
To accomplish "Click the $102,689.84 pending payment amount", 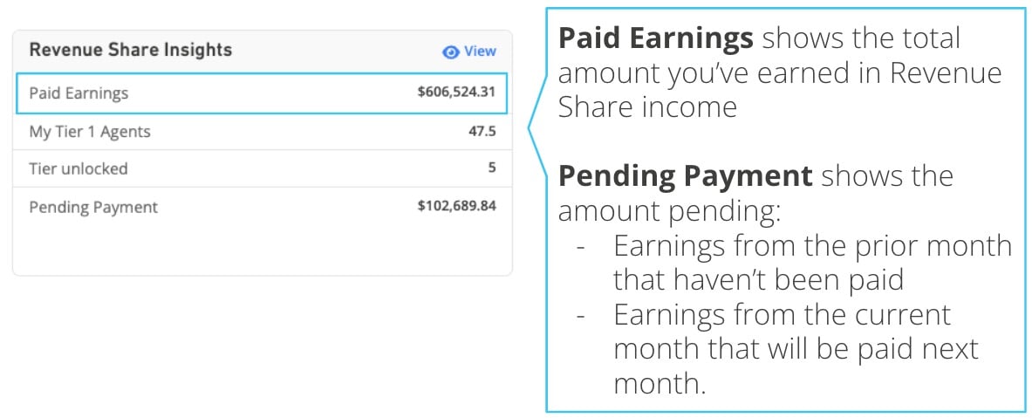I will point(457,207).
